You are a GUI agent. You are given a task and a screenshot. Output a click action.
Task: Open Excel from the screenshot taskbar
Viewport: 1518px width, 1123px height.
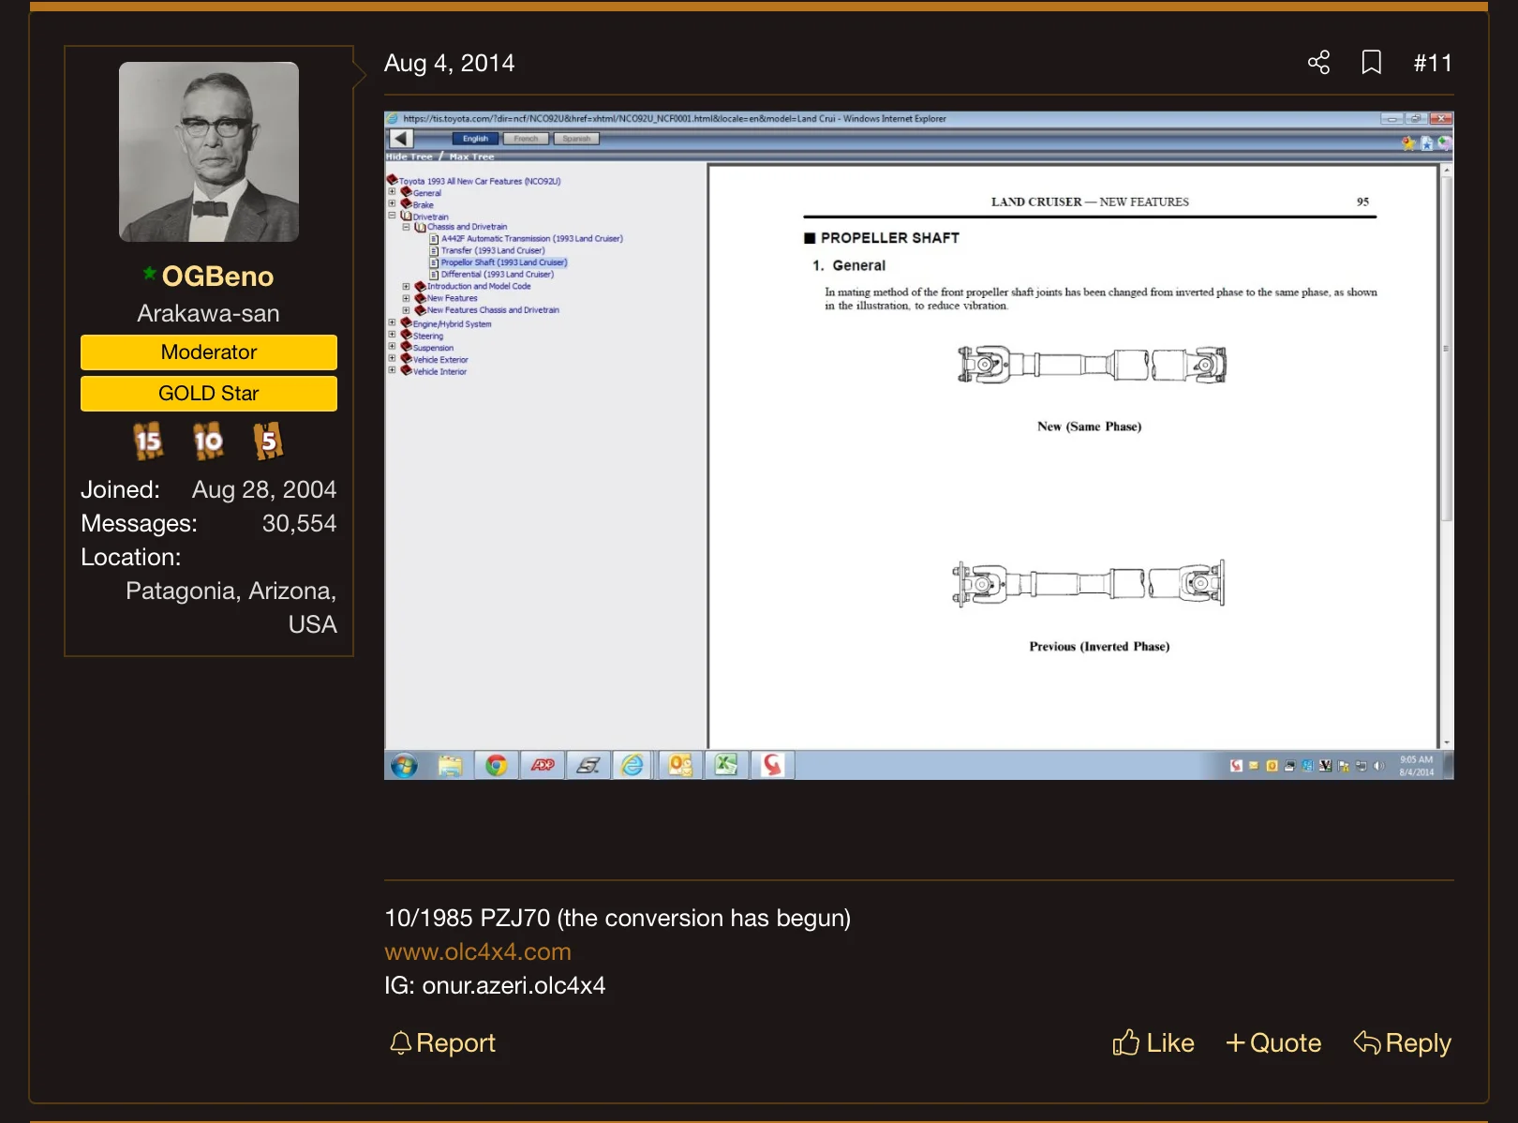coord(726,766)
